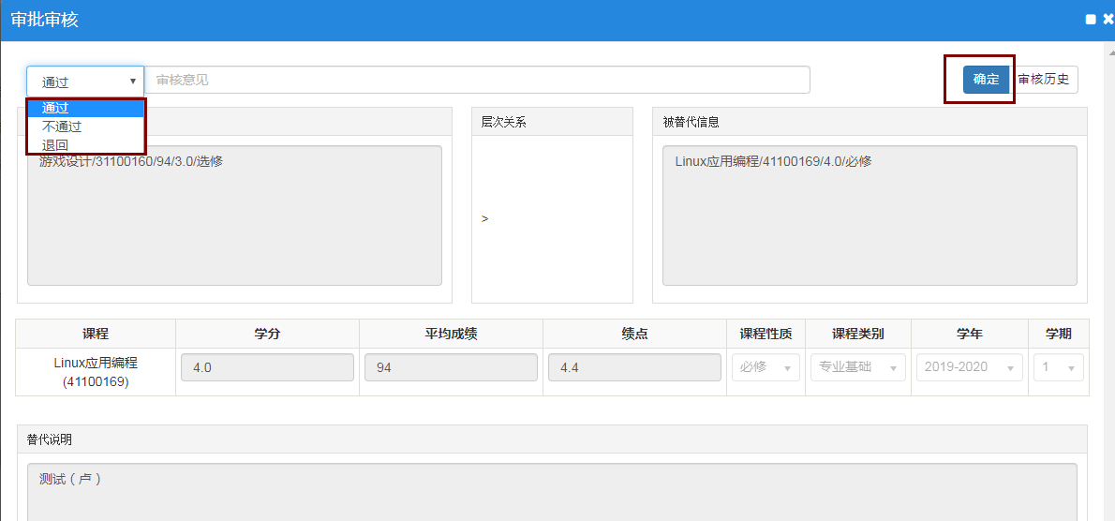Close the 审批审核 dialog
The image size is (1115, 521).
pyautogui.click(x=1108, y=20)
